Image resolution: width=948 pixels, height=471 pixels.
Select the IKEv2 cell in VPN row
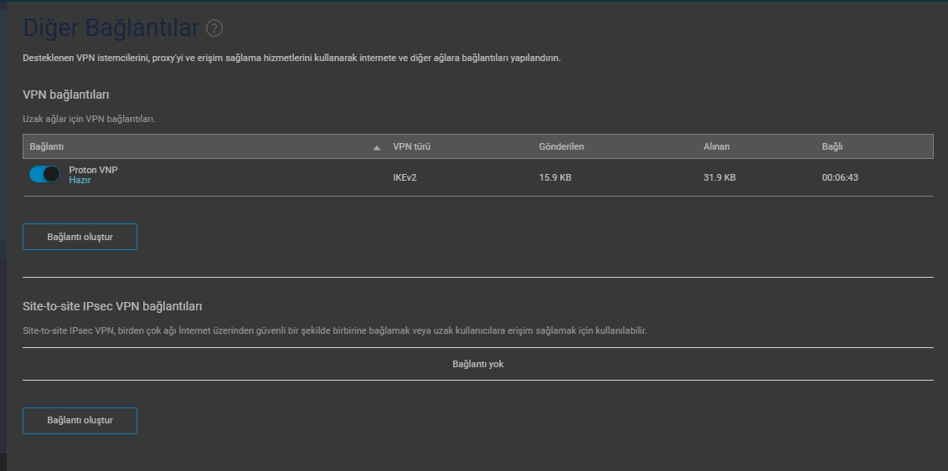[404, 177]
